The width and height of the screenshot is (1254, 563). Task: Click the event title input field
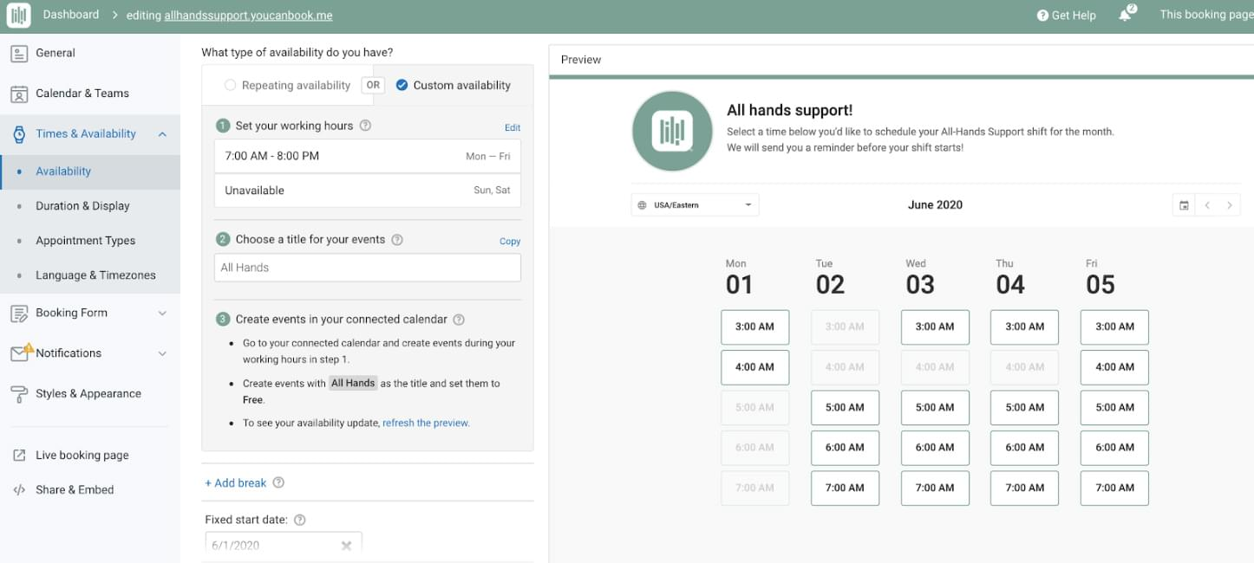[x=367, y=268]
